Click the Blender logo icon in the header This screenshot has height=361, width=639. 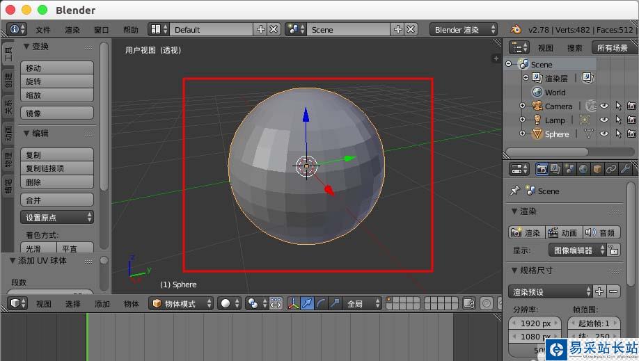click(516, 29)
